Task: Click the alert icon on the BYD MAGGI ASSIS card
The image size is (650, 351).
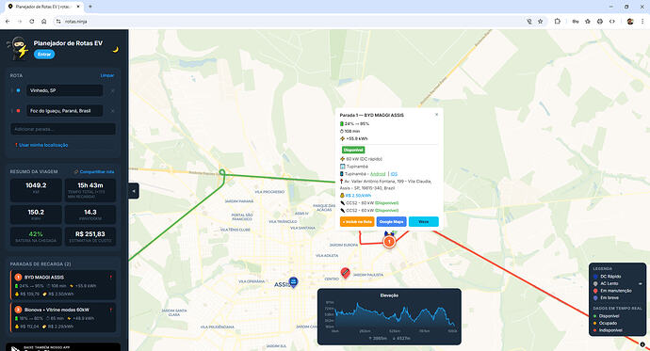Action: click(110, 277)
